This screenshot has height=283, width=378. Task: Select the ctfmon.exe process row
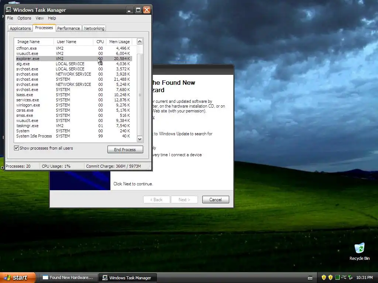pos(73,48)
